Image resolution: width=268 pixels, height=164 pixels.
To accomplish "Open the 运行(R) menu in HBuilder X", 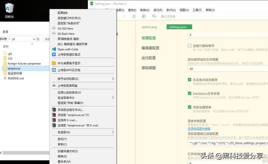I will coord(158,10).
